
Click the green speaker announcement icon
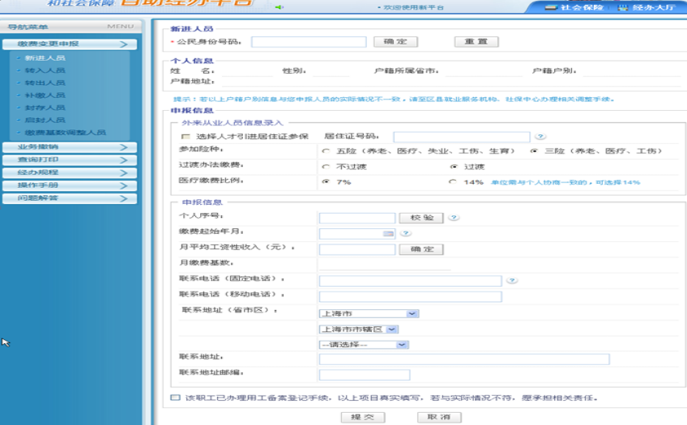[279, 7]
